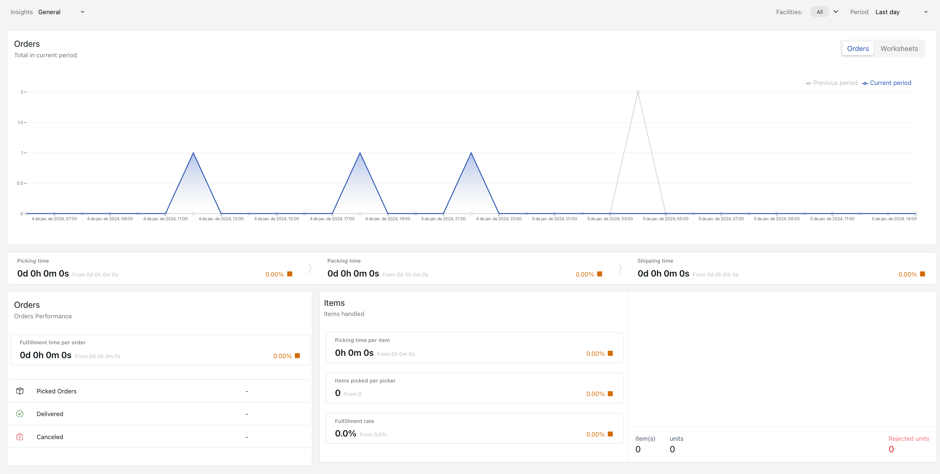Click orange square in Fulfillment rate card
940x474 pixels.
610,434
